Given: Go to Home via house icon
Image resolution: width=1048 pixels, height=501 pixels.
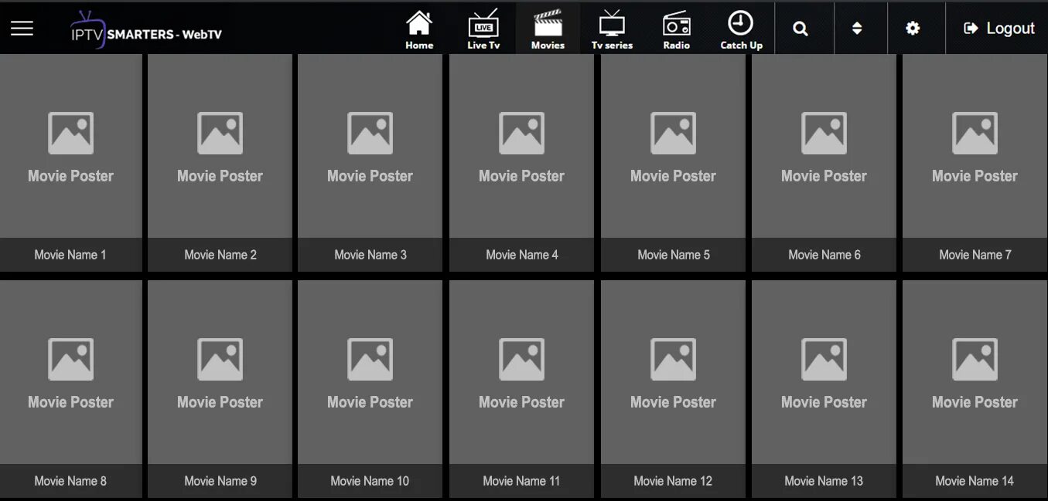Looking at the screenshot, I should pyautogui.click(x=419, y=30).
